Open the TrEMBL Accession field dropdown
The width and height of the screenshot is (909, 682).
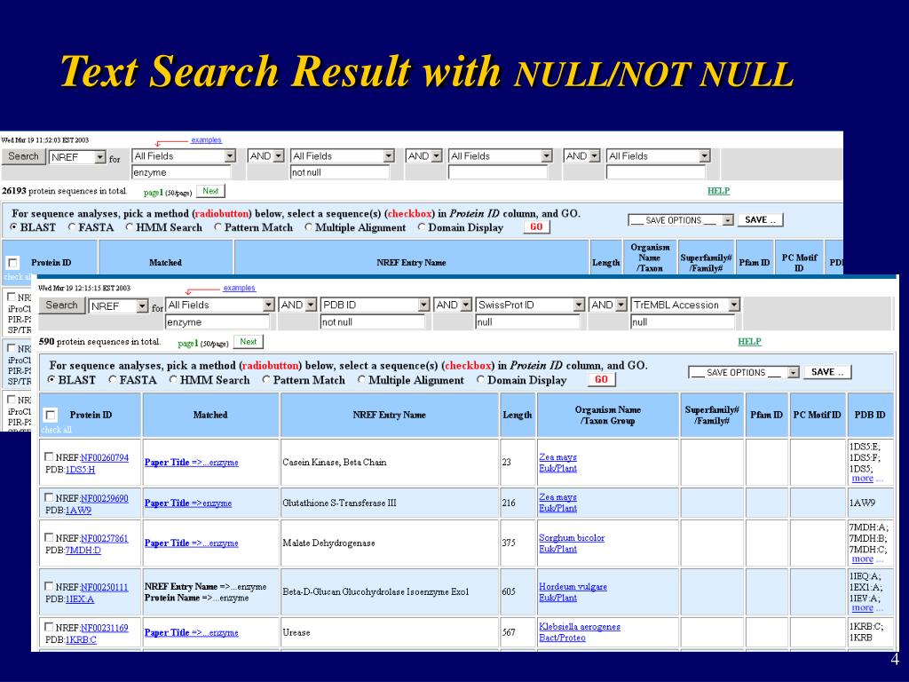click(x=734, y=305)
